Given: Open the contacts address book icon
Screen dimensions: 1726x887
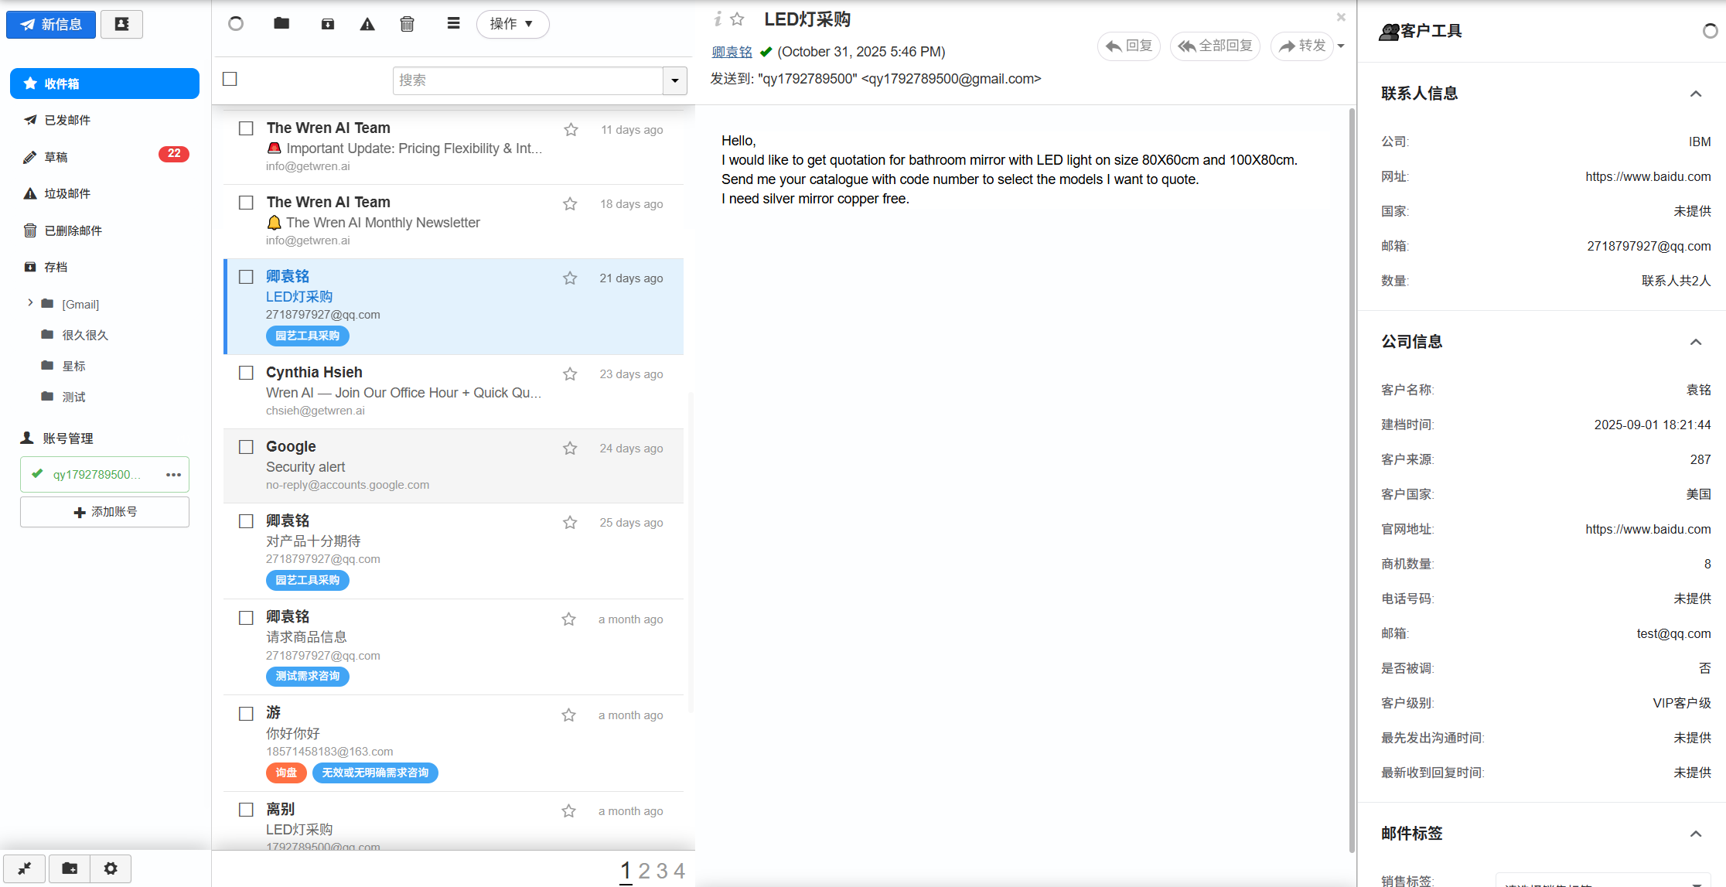Looking at the screenshot, I should click(121, 24).
